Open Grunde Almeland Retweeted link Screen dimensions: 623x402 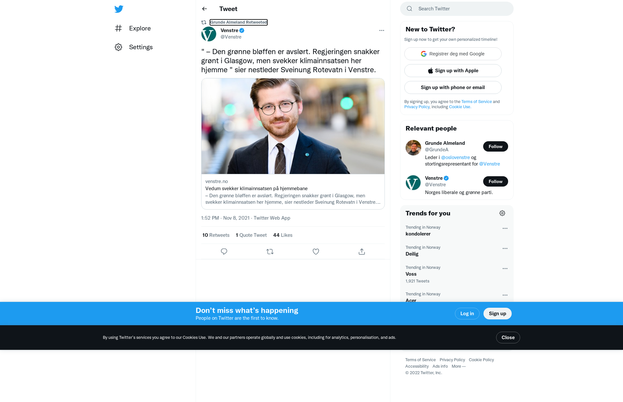238,22
